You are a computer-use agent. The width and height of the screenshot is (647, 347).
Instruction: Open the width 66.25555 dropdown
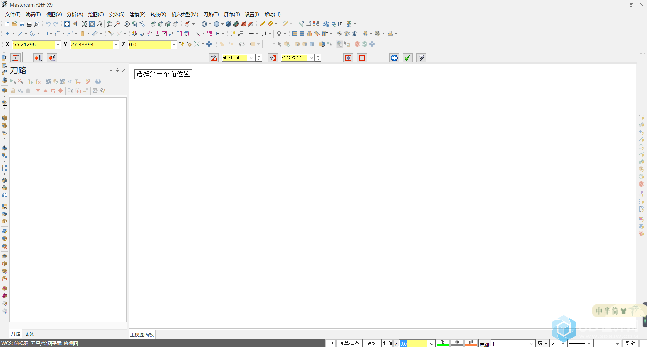[x=252, y=58]
